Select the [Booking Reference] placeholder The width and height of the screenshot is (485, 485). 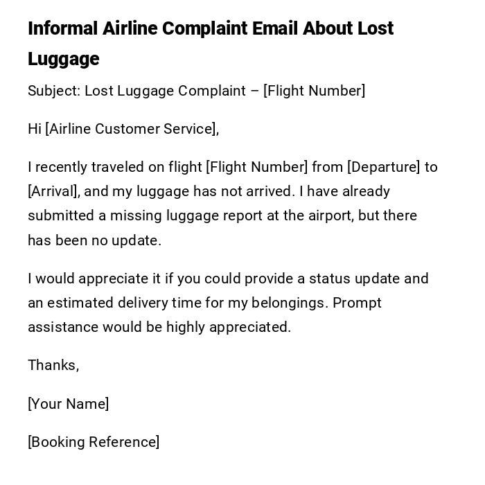[94, 442]
